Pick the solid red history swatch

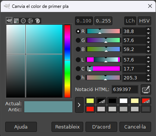coord(90,109)
